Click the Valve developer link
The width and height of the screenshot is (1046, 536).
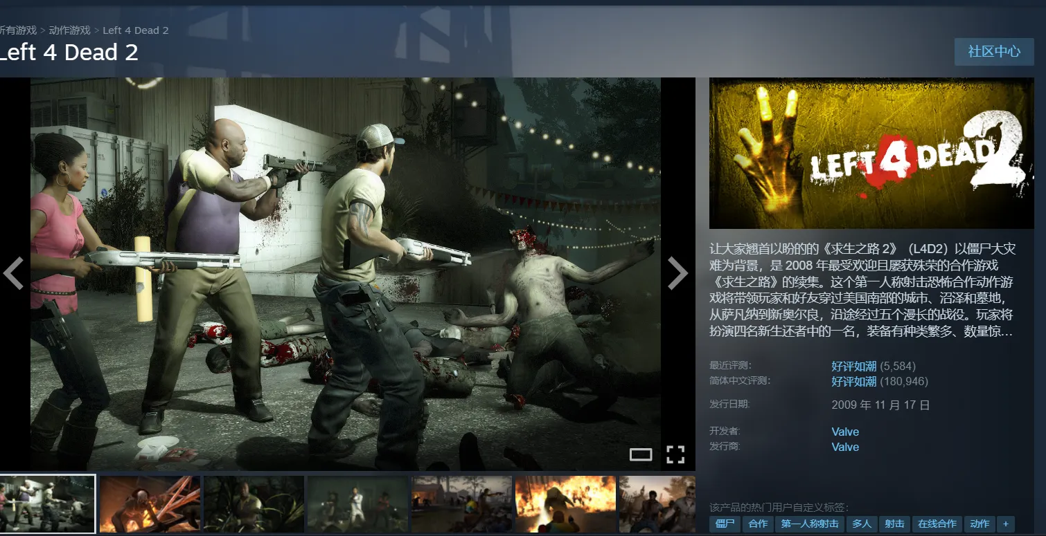(845, 432)
